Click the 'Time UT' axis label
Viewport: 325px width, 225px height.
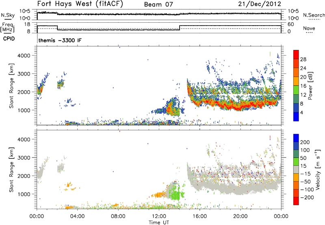click(159, 222)
